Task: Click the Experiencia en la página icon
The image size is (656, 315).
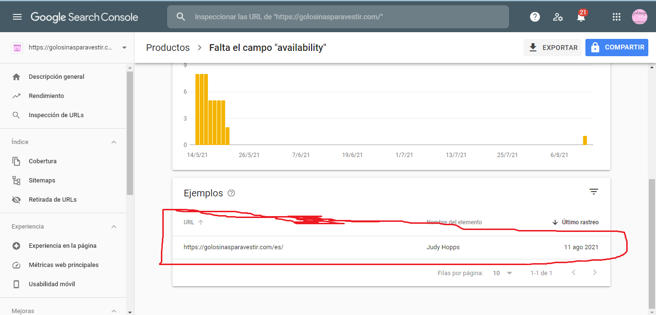Action: 16,246
